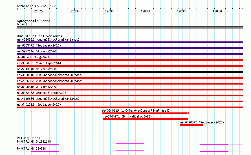Click the magenta PHACTR1|NM_030948 transcript line
This screenshot has width=251, height=155.
[130, 151]
